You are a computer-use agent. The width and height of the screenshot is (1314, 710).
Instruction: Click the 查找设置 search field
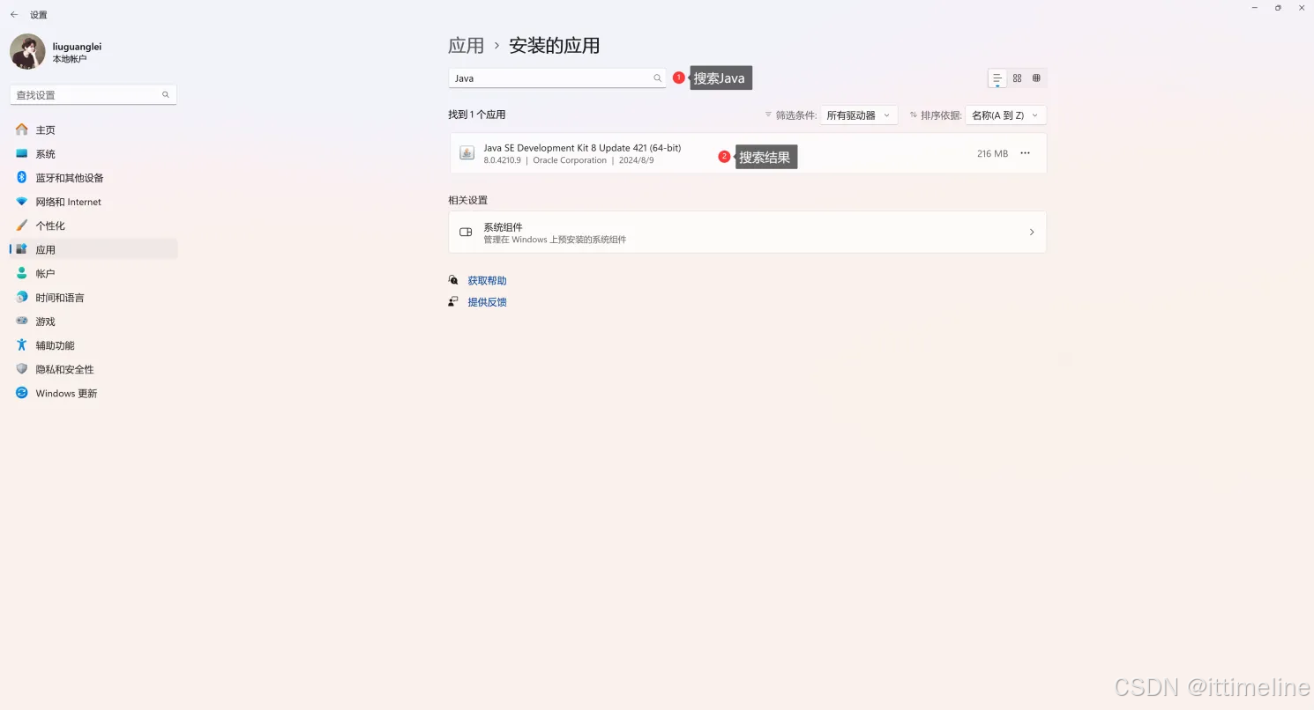pyautogui.click(x=93, y=94)
